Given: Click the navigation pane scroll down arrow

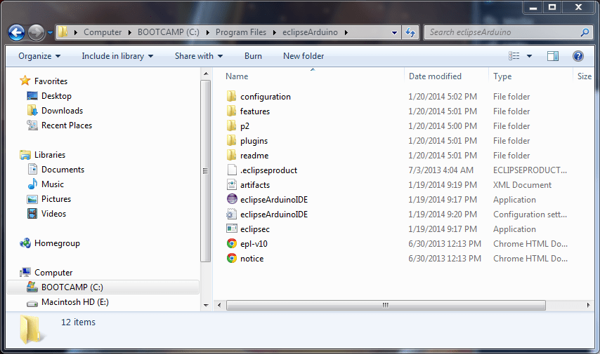Looking at the screenshot, I should tap(206, 305).
